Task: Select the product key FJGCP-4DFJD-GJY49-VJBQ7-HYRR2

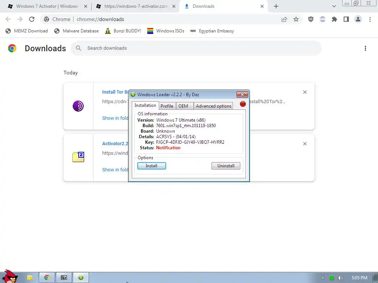Action: click(190, 142)
